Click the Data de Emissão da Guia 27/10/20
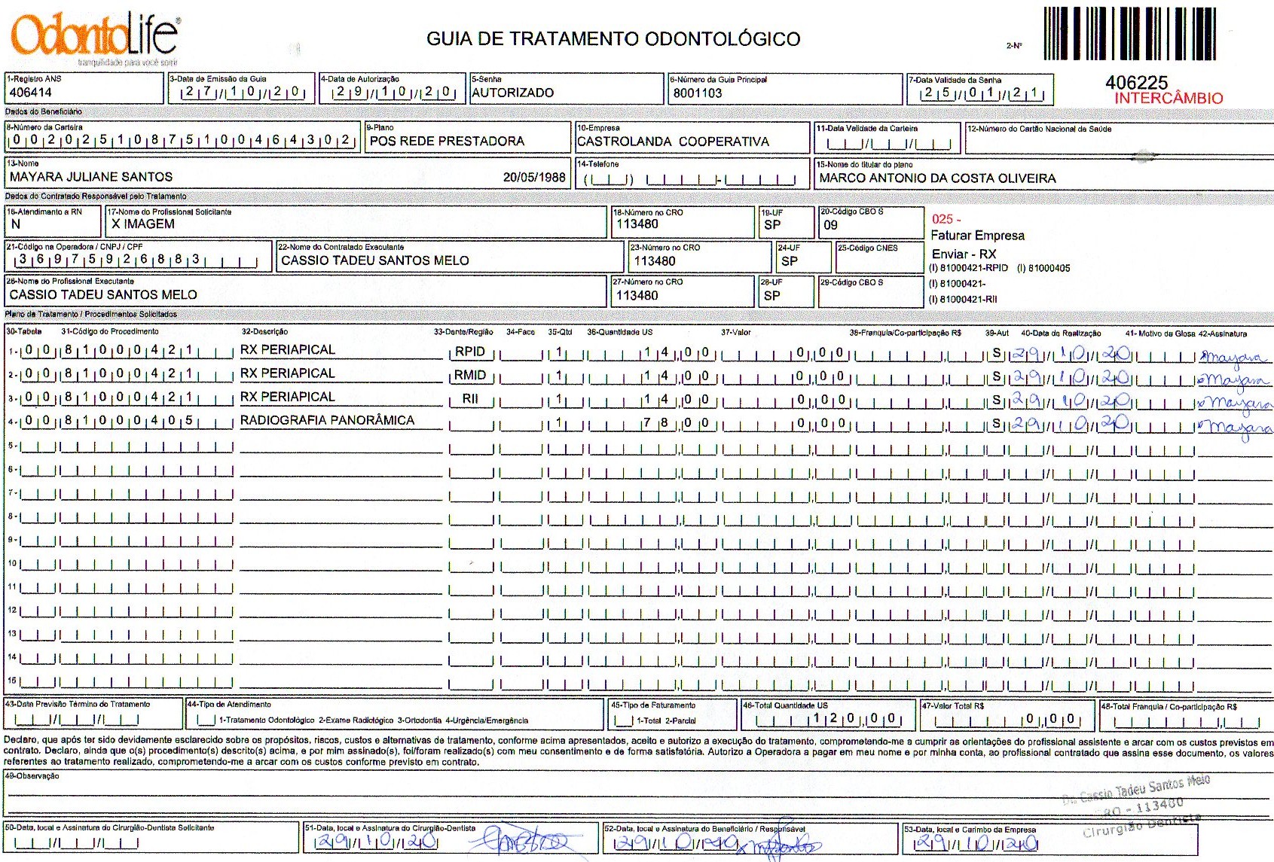Screen dimensions: 1274x862 243,93
